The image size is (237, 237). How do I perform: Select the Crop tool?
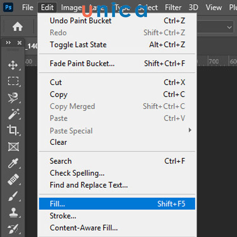pos(13,130)
